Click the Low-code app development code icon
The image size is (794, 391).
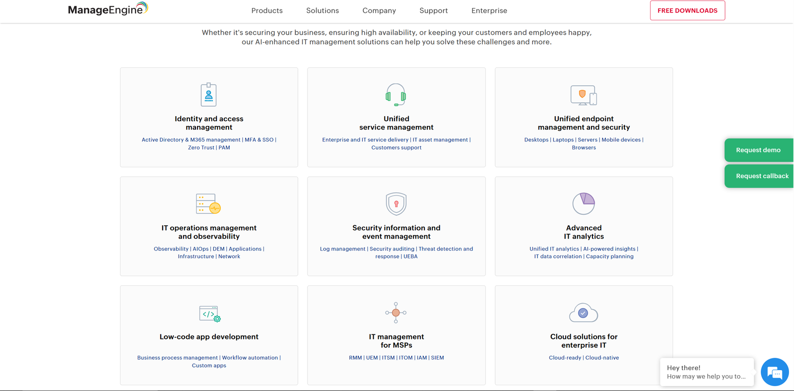[210, 314]
